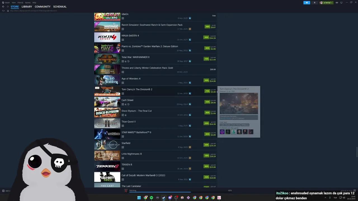Click the third friend avatar in Division 2 popup

coord(234,132)
